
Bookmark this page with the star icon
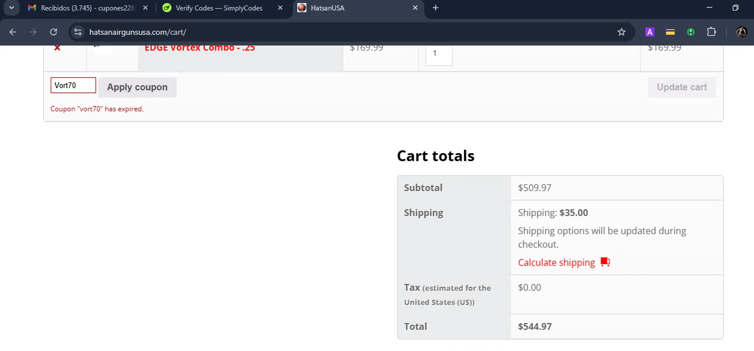pyautogui.click(x=621, y=32)
